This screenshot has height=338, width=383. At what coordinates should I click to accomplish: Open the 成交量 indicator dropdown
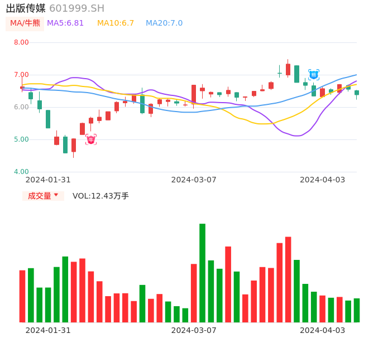coord(43,196)
